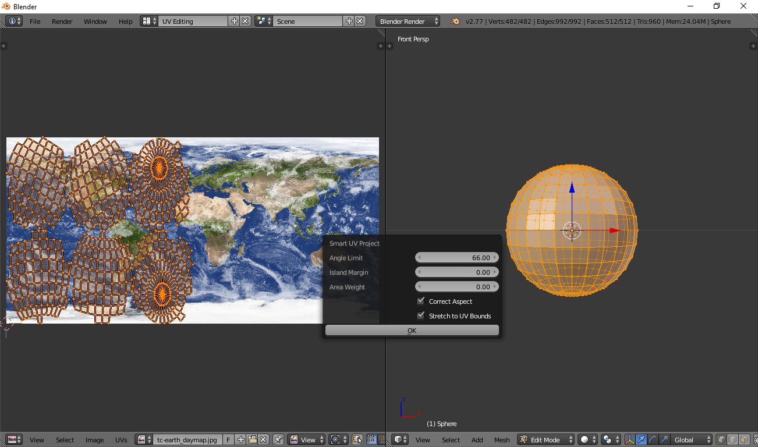Click the Angle Limit value slider

(457, 258)
